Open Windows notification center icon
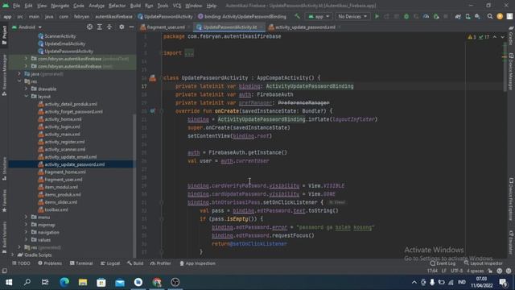 tap(503, 282)
